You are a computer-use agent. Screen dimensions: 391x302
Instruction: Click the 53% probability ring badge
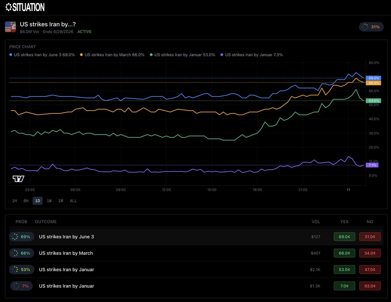tap(22, 269)
